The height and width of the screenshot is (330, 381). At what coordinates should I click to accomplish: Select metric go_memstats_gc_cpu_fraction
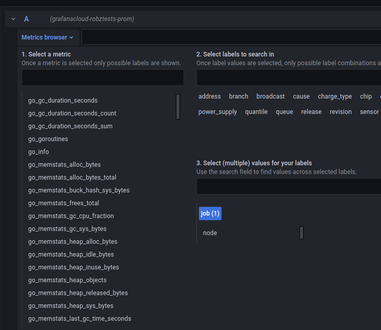[71, 216]
